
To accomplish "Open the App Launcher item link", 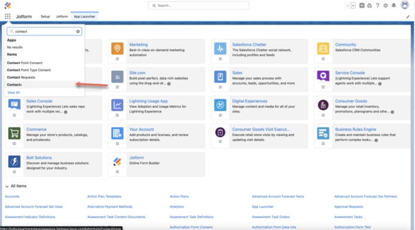I will (x=263, y=207).
